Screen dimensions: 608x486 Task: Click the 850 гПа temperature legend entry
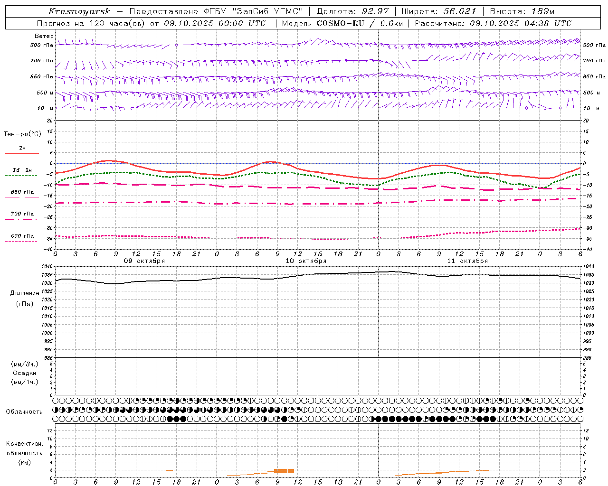pos(22,192)
